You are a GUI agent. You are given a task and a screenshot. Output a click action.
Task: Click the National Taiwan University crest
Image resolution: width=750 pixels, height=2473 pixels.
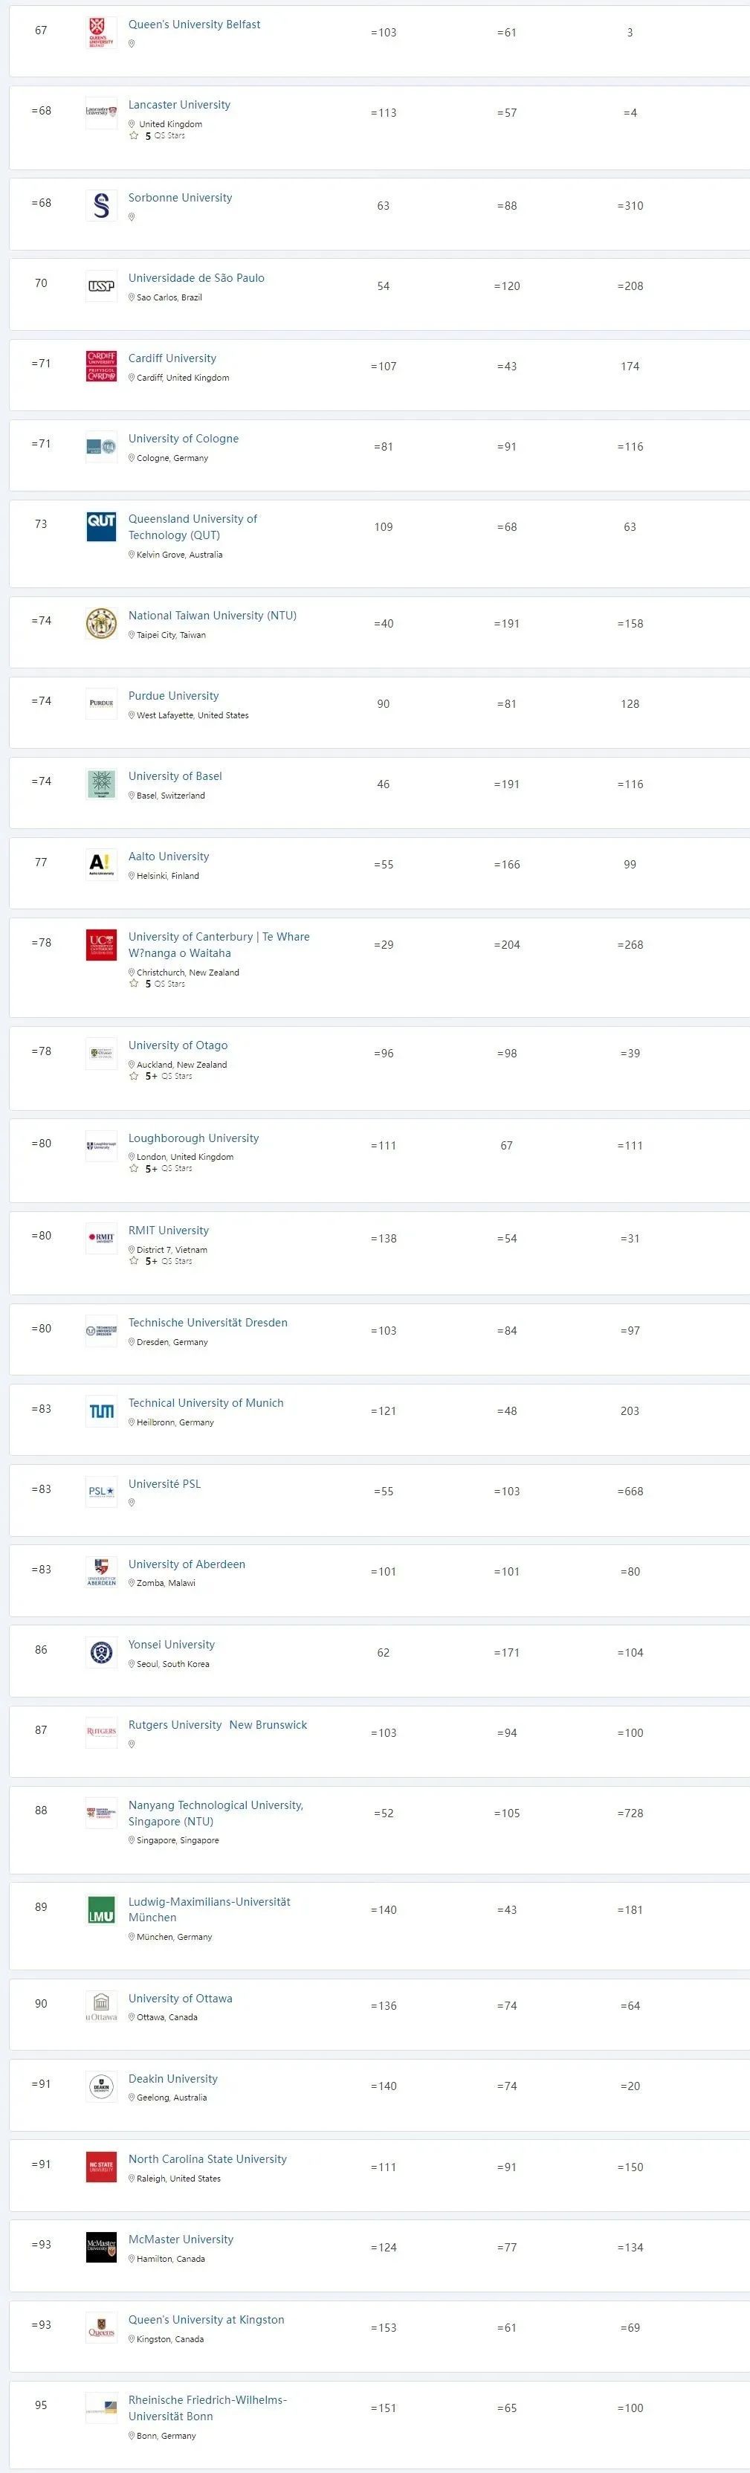coord(101,623)
